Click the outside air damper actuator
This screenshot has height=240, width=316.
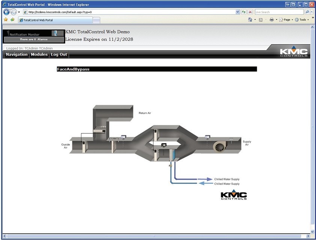(x=84, y=143)
